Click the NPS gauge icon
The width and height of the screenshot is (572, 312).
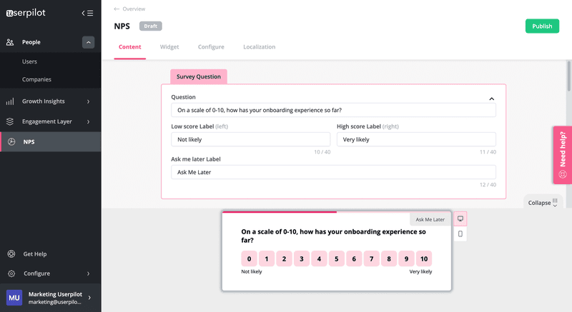click(x=11, y=142)
